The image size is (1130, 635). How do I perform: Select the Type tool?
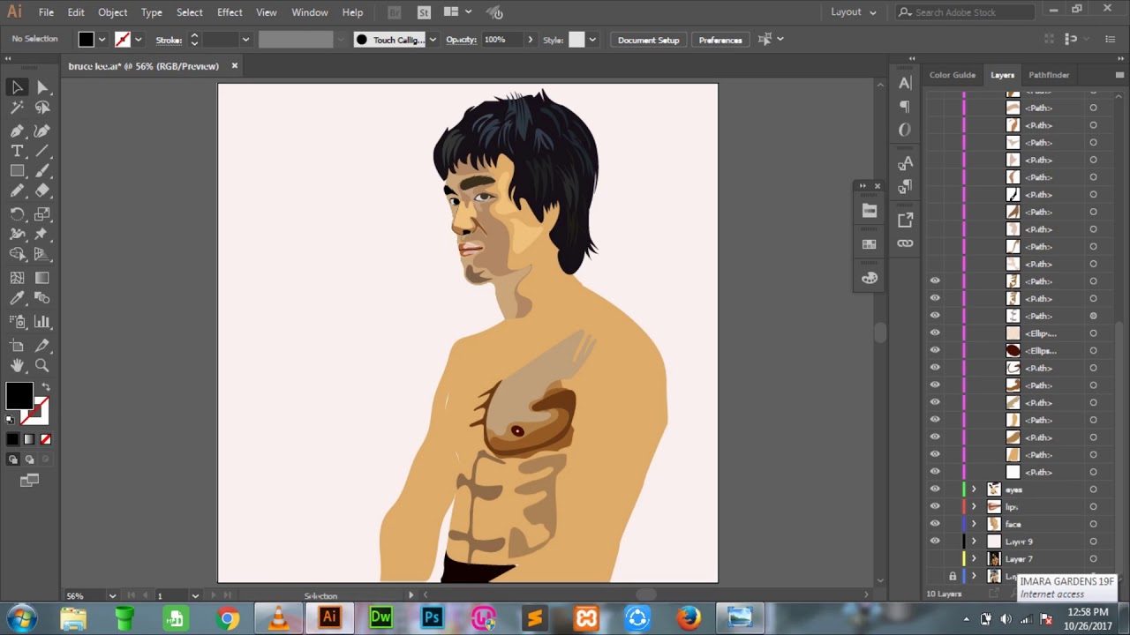(17, 151)
